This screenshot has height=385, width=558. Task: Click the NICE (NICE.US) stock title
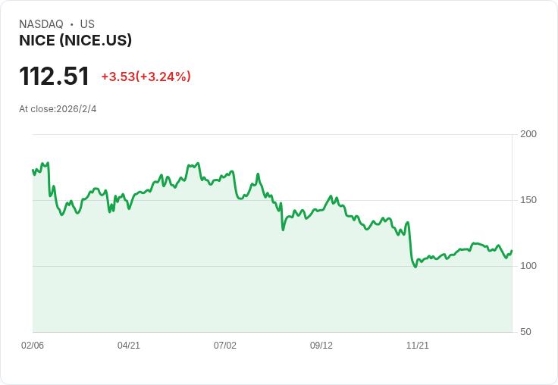[x=76, y=40]
